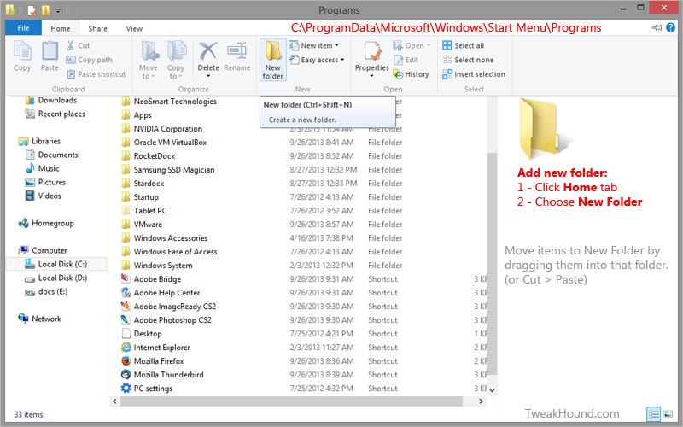
Task: Show file History
Action: [x=411, y=74]
